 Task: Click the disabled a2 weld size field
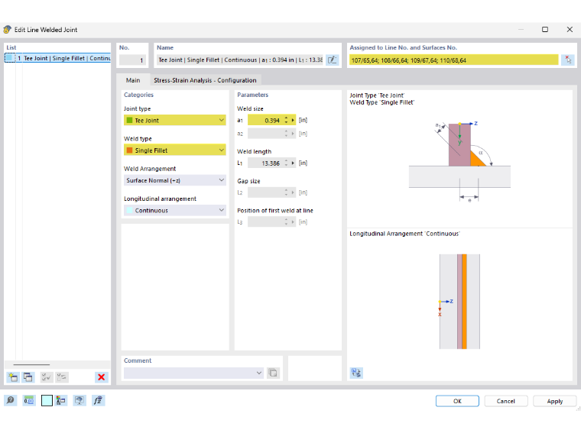pyautogui.click(x=271, y=134)
